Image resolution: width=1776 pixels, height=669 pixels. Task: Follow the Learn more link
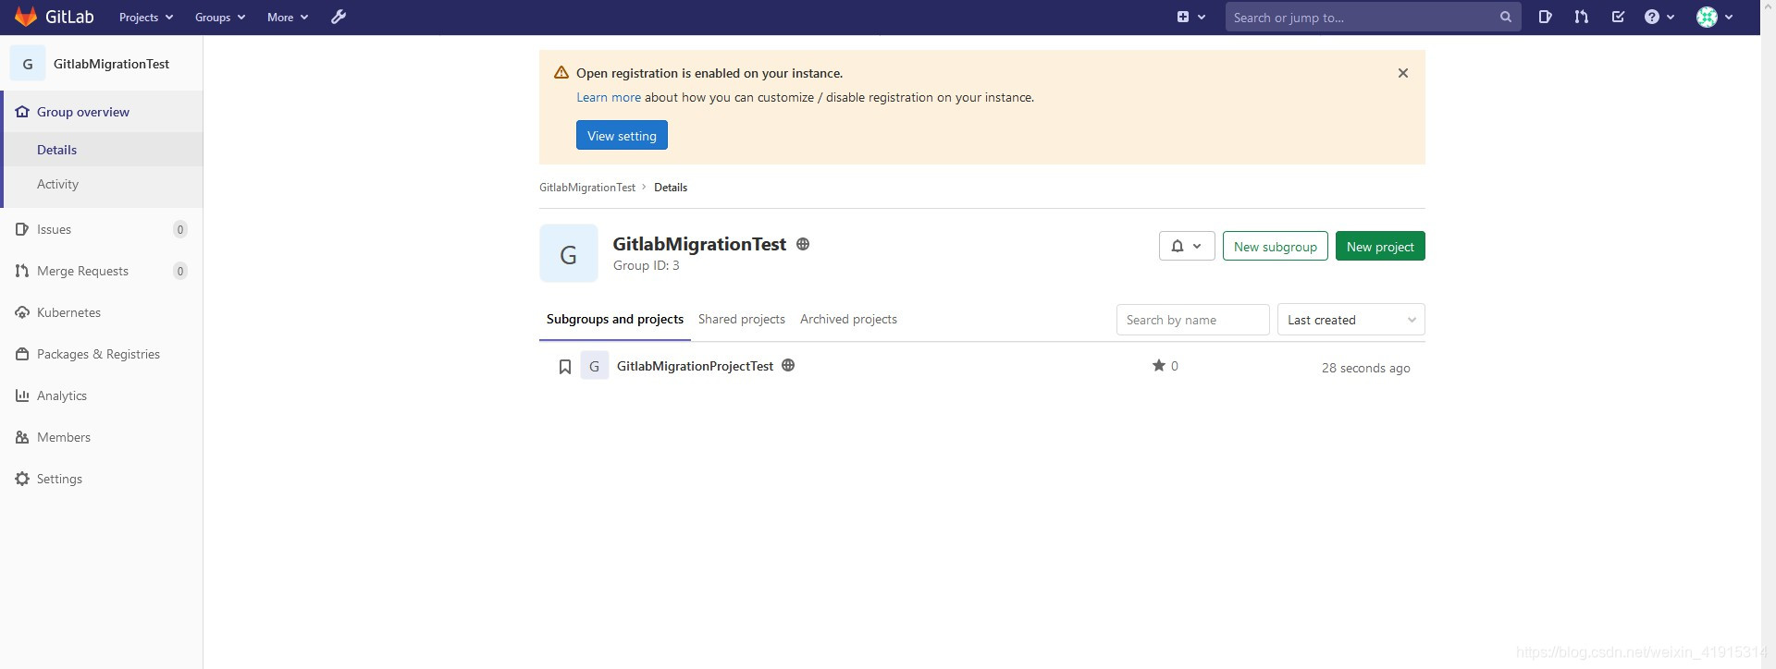(609, 97)
